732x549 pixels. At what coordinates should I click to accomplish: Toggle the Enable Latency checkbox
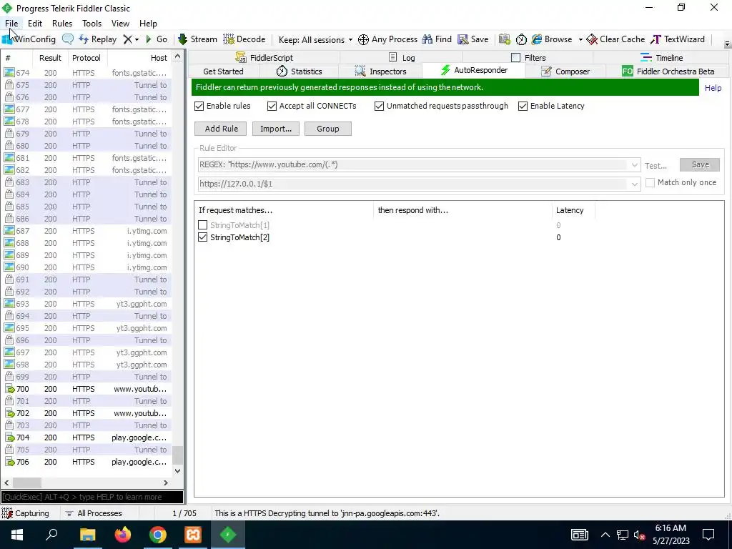[x=523, y=106]
